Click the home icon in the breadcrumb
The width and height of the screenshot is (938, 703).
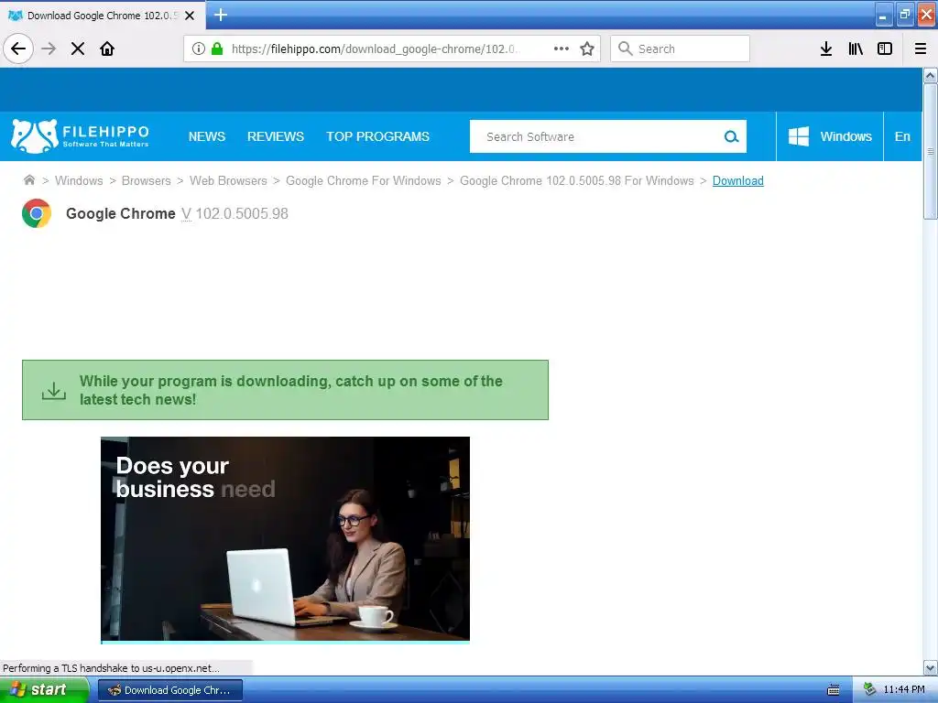click(28, 180)
